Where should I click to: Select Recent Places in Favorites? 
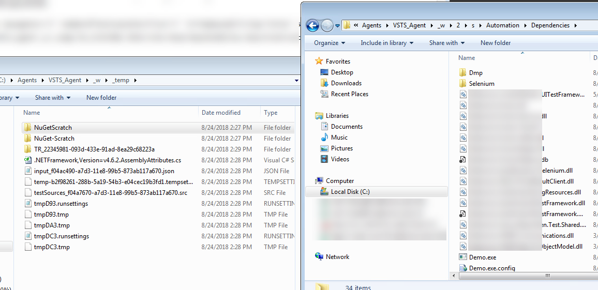tap(350, 94)
